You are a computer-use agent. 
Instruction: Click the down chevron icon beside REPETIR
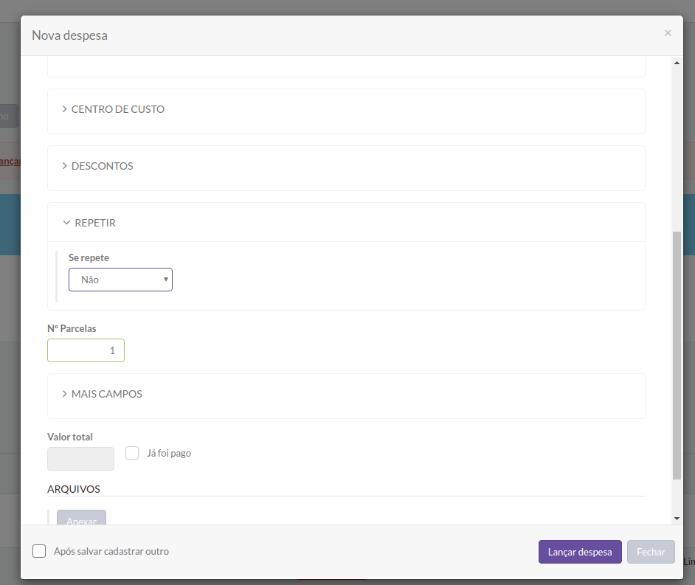(x=66, y=223)
